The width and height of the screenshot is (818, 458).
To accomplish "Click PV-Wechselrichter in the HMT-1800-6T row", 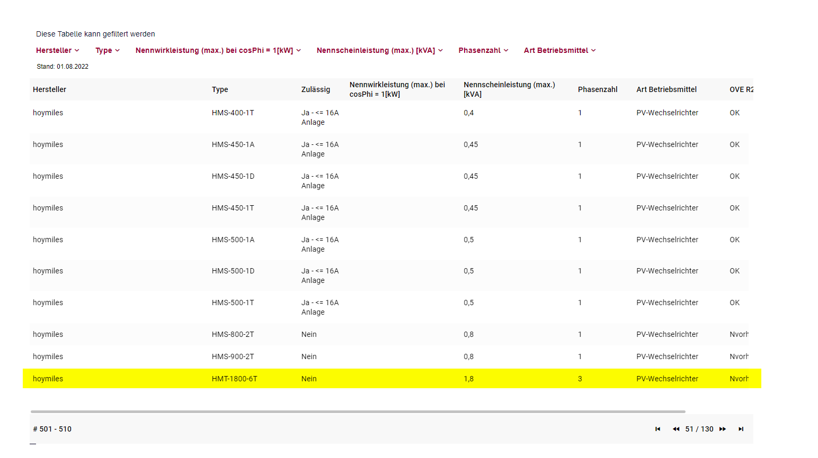I will pos(667,379).
